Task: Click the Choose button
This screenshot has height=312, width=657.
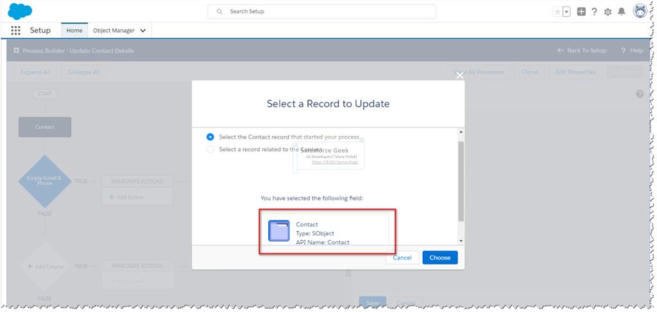Action: [x=440, y=258]
